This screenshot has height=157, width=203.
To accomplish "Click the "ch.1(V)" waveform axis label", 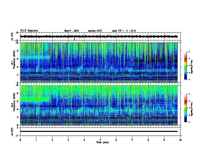I will coord(12,36).
